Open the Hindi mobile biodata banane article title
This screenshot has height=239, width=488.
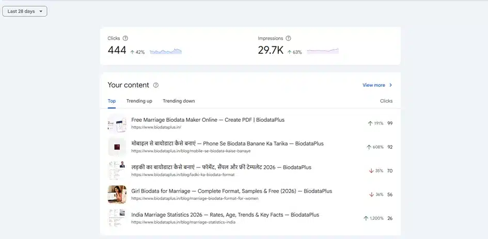[228, 144]
